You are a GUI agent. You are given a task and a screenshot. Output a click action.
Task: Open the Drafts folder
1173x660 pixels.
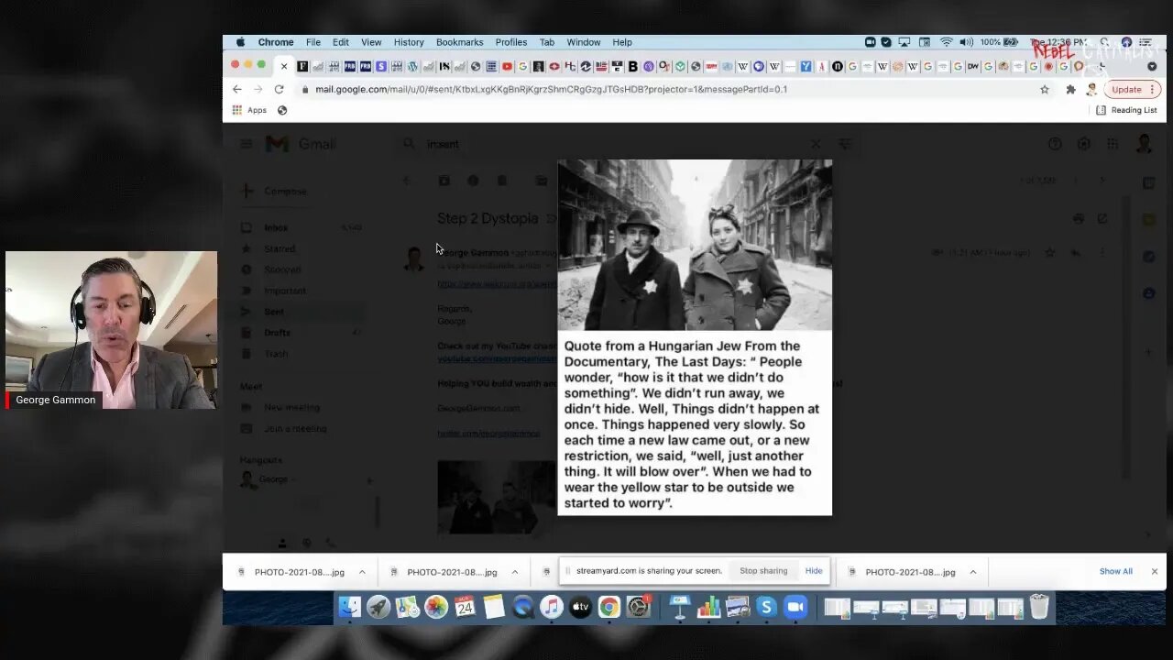277,333
